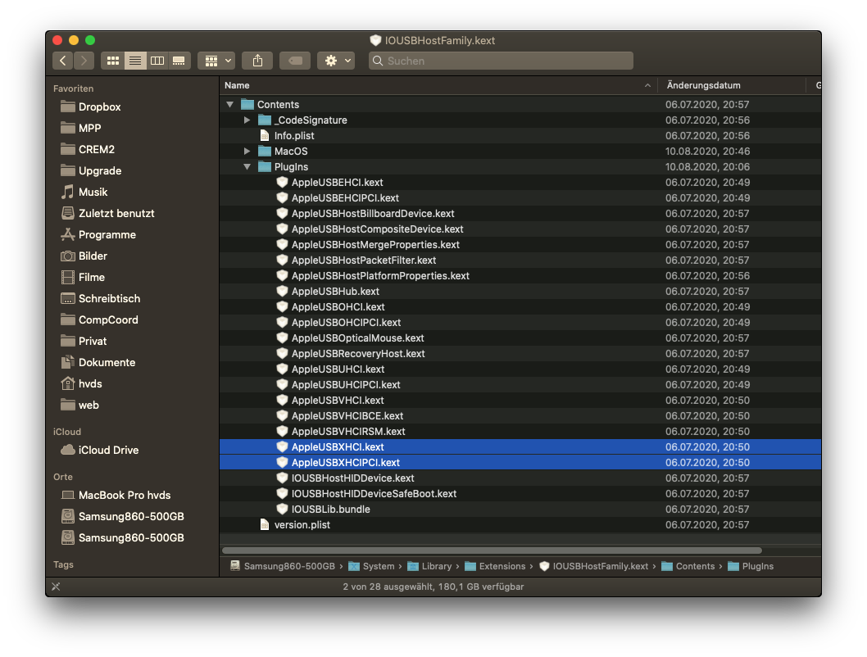Screen dimensions: 867x657
Task: Switch to gallery view
Action: 179,61
